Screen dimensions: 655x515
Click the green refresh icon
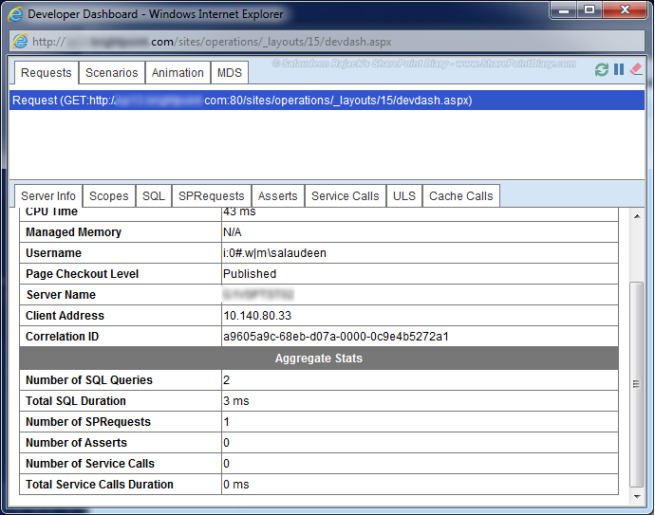coord(602,69)
